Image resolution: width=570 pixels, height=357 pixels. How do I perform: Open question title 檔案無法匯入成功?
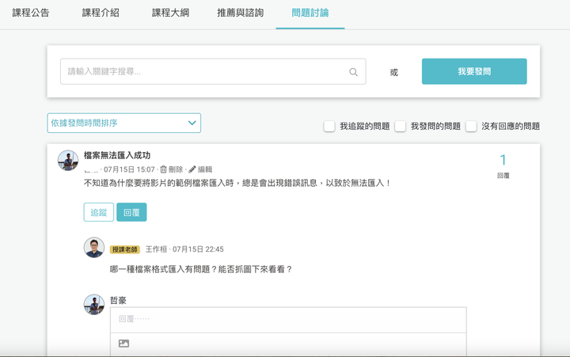click(117, 156)
